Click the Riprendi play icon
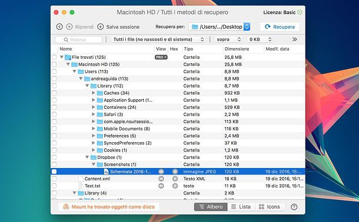 (x=69, y=27)
